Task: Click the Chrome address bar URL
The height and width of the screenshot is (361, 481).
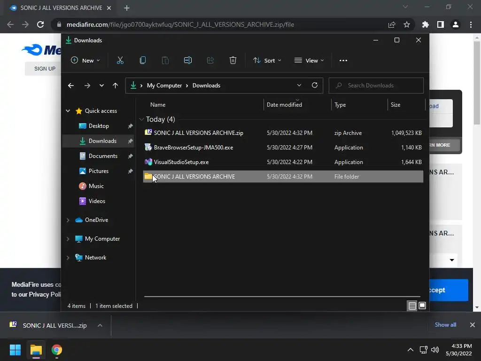Action: tap(180, 24)
